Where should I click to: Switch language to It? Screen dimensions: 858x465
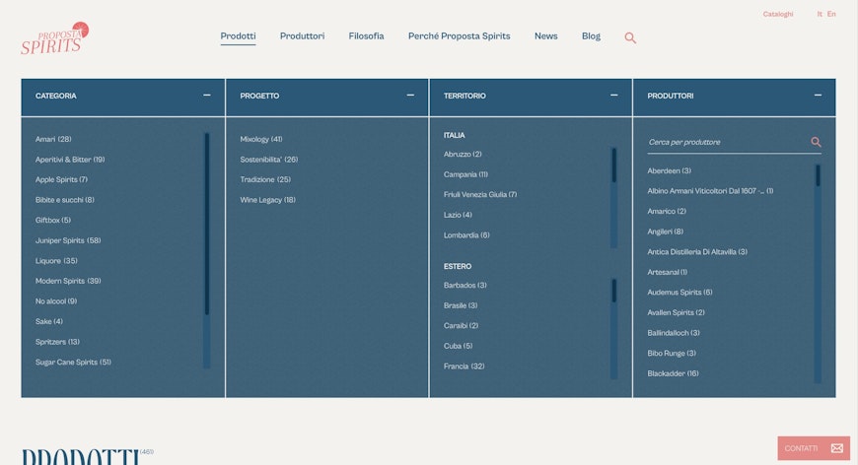[x=820, y=14]
